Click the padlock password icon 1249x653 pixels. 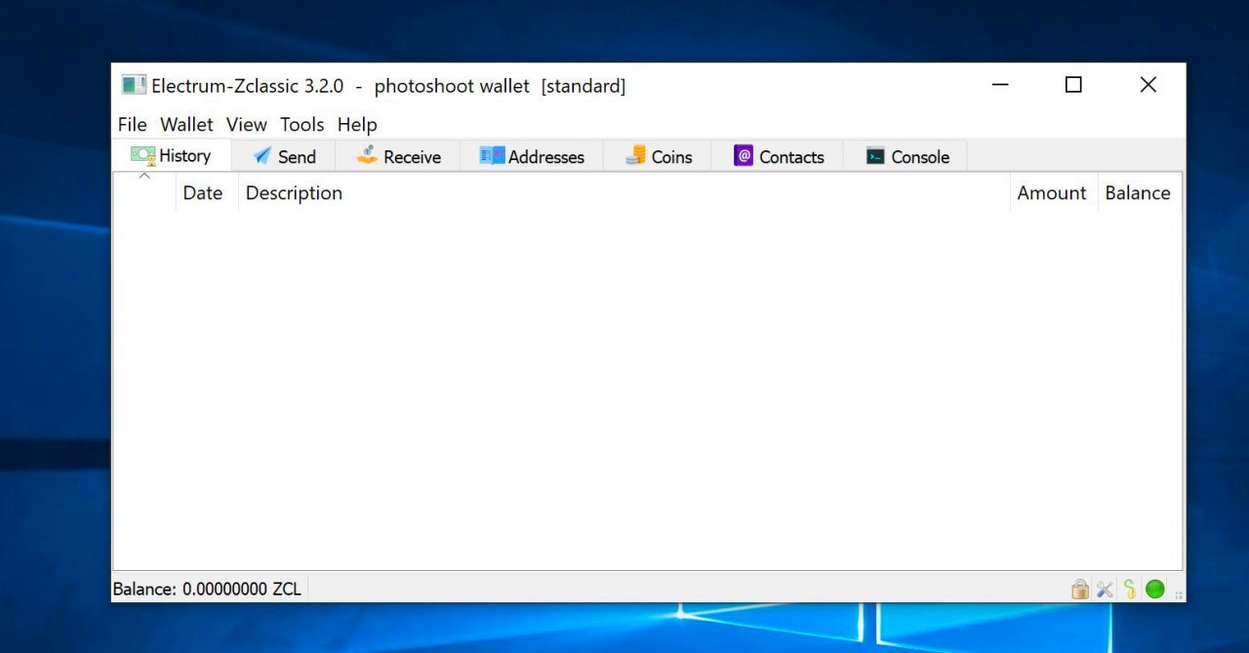pyautogui.click(x=1079, y=589)
